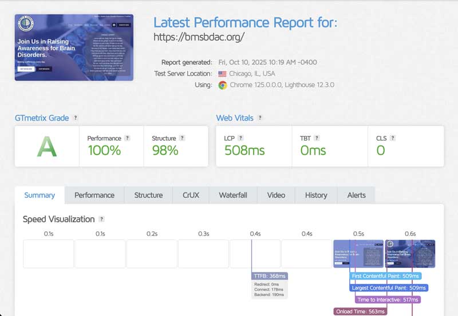Click the 0.6s filmstrip frame
The height and width of the screenshot is (316, 458).
pyautogui.click(x=410, y=254)
